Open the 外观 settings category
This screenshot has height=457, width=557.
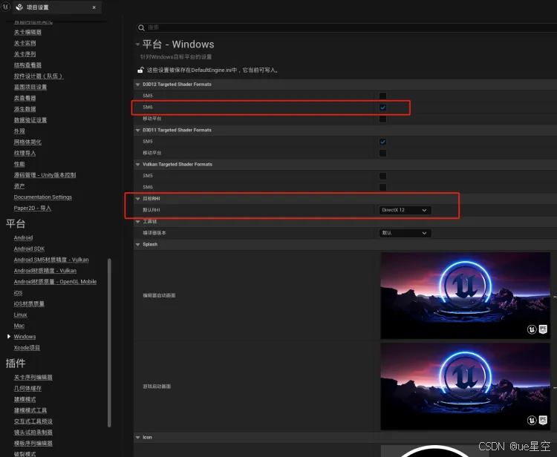click(x=19, y=131)
